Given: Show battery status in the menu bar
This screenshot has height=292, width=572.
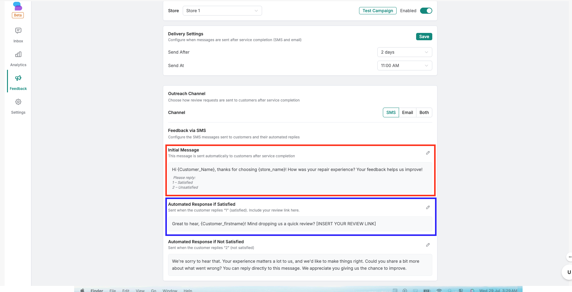Looking at the screenshot, I should (x=426, y=290).
